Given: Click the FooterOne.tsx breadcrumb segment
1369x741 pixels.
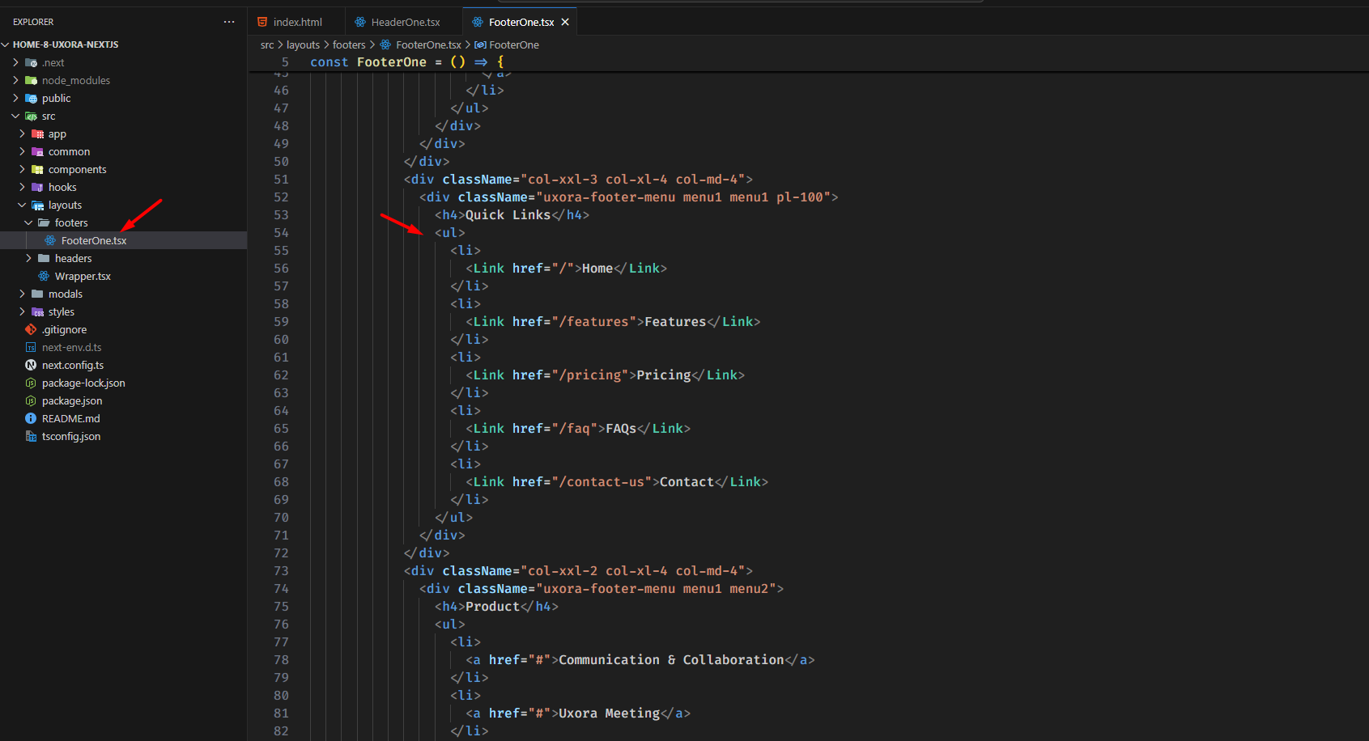Looking at the screenshot, I should coord(428,44).
